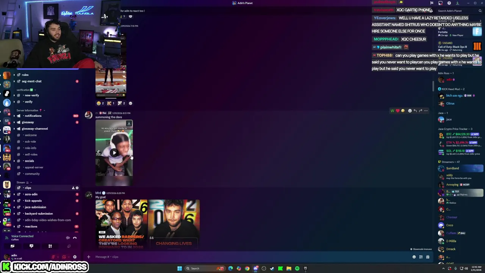The width and height of the screenshot is (485, 273).
Task: Click the Message #clips text field
Action: 250,257
